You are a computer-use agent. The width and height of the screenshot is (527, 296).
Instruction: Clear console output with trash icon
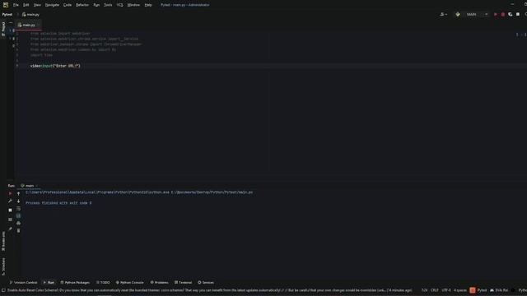18,230
